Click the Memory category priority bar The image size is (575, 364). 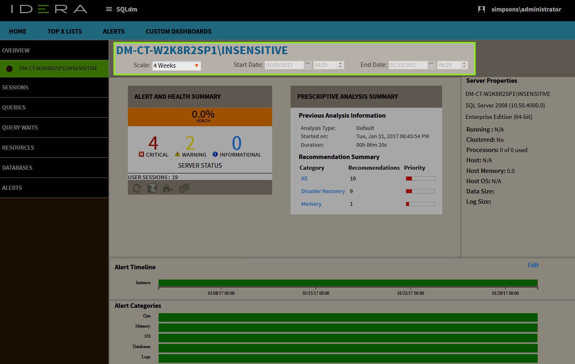click(x=420, y=204)
